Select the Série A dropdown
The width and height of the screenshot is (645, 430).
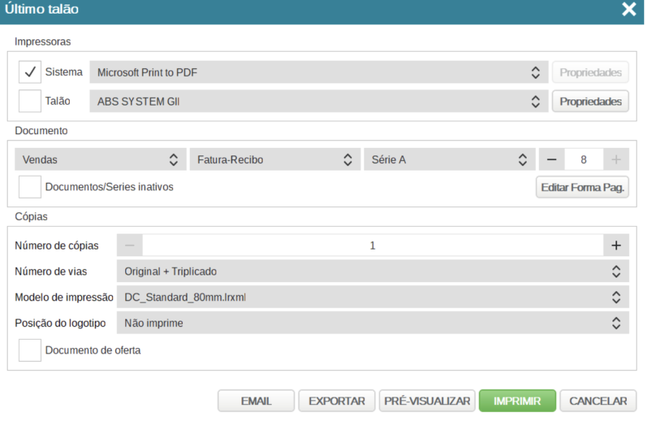coord(448,160)
